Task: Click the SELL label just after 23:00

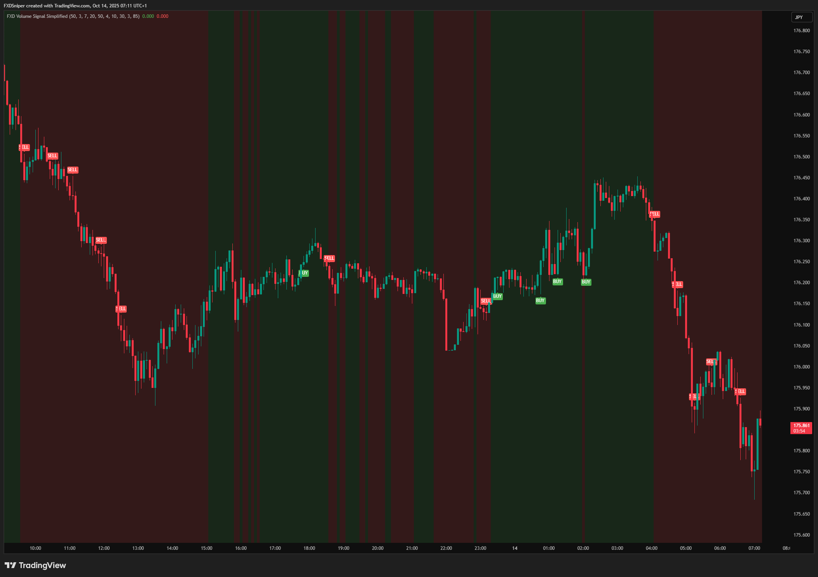Action: [x=486, y=301]
